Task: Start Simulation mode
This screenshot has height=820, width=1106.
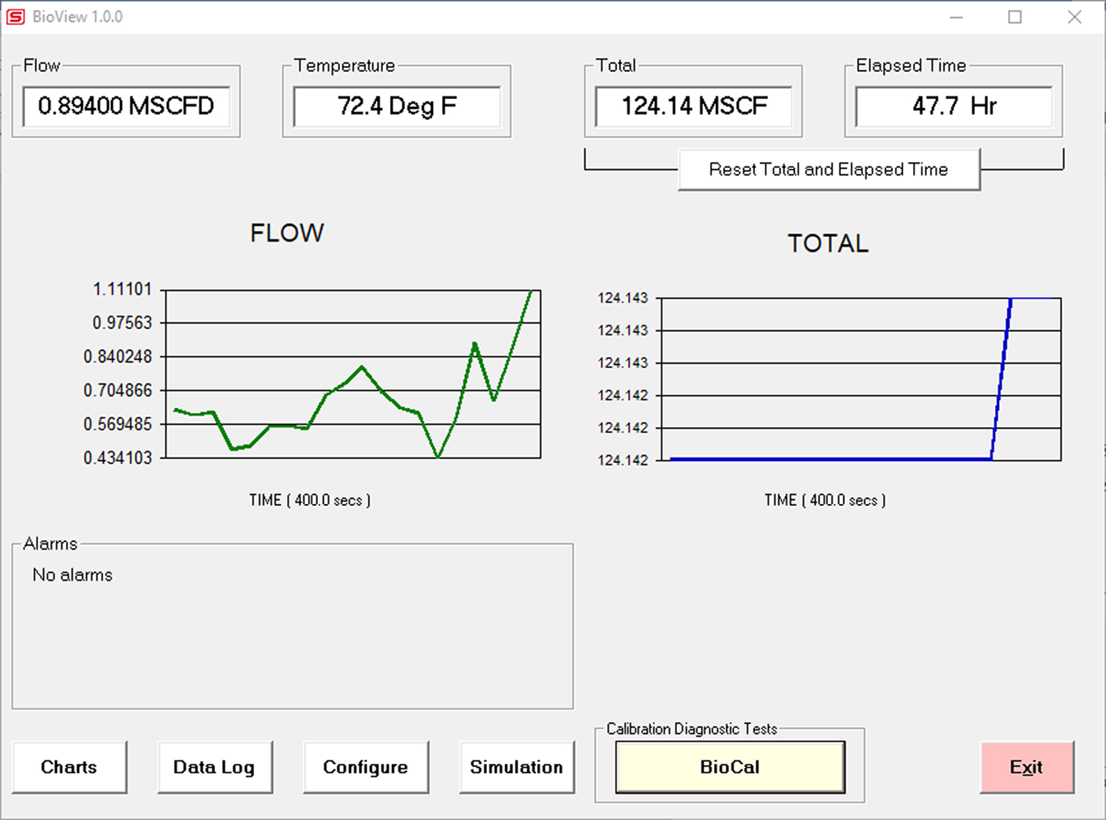Action: click(516, 767)
